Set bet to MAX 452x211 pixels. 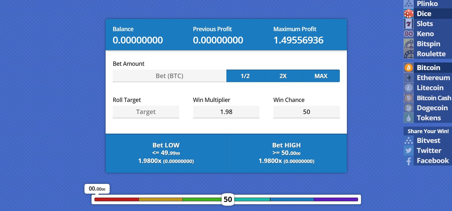click(x=321, y=76)
